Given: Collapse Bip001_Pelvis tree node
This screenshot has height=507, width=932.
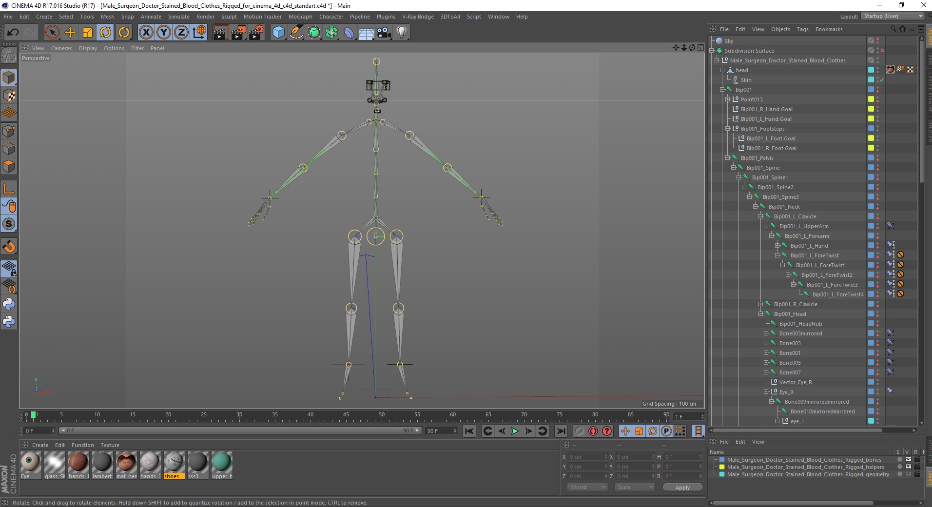Looking at the screenshot, I should 728,158.
